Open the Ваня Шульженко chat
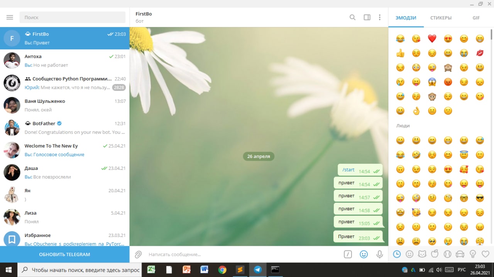The image size is (494, 277). tap(65, 105)
